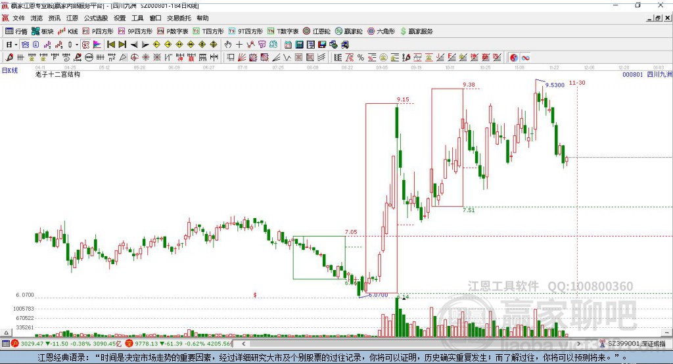
Task: Open the 江恩轮 Gann wheel
Action: [317, 32]
